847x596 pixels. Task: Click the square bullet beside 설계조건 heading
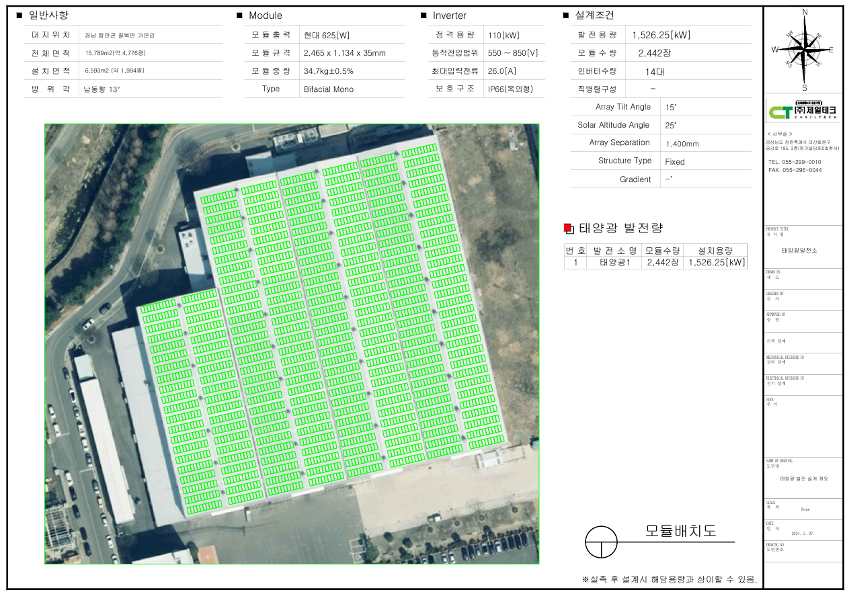point(565,15)
